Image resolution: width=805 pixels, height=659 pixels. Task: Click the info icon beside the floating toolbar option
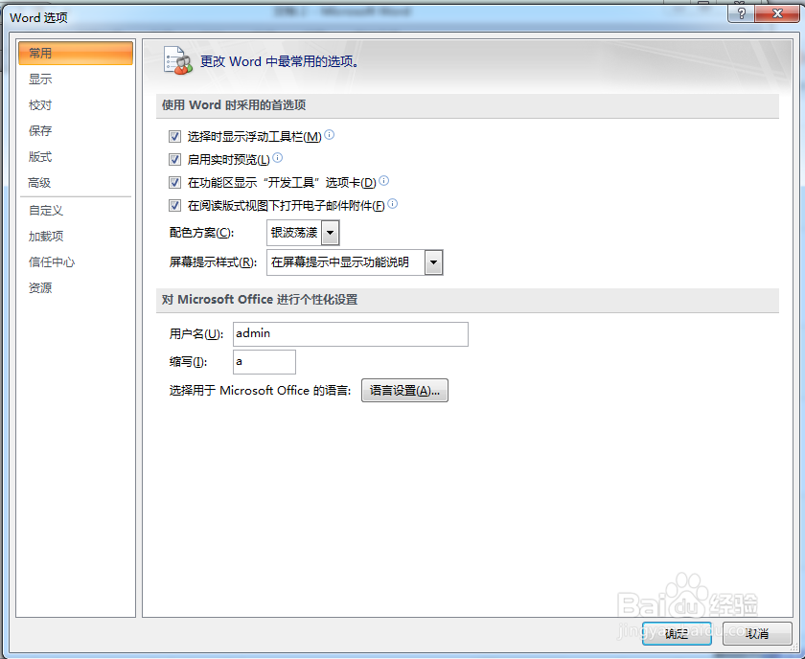click(330, 134)
